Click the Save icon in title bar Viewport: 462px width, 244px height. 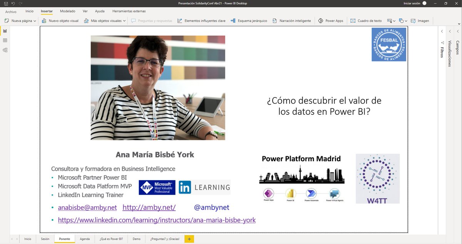pyautogui.click(x=6, y=3)
